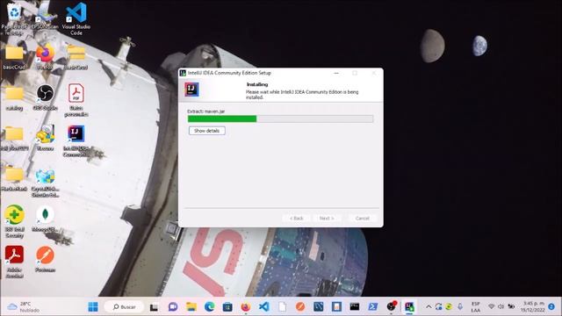Click the IntelliJ IJ logo in setup header
This screenshot has width=562, height=316.
click(191, 90)
